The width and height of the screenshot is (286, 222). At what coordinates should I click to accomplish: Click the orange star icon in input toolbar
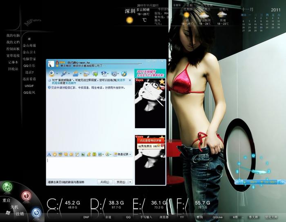coord(71,154)
